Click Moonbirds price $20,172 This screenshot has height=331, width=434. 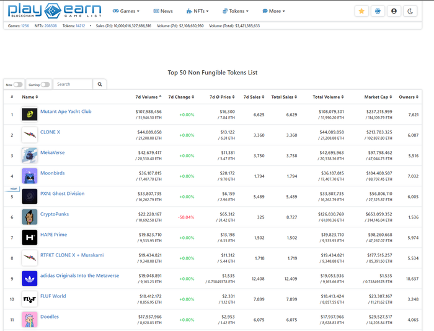click(x=228, y=173)
